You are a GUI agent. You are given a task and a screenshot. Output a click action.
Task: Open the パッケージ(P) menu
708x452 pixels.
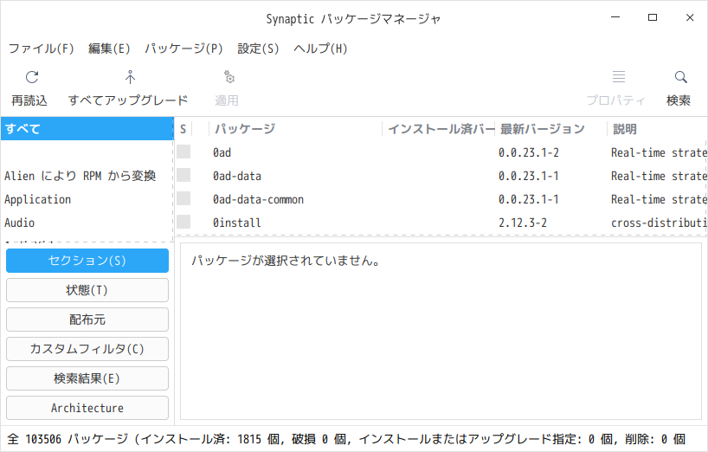(183, 48)
